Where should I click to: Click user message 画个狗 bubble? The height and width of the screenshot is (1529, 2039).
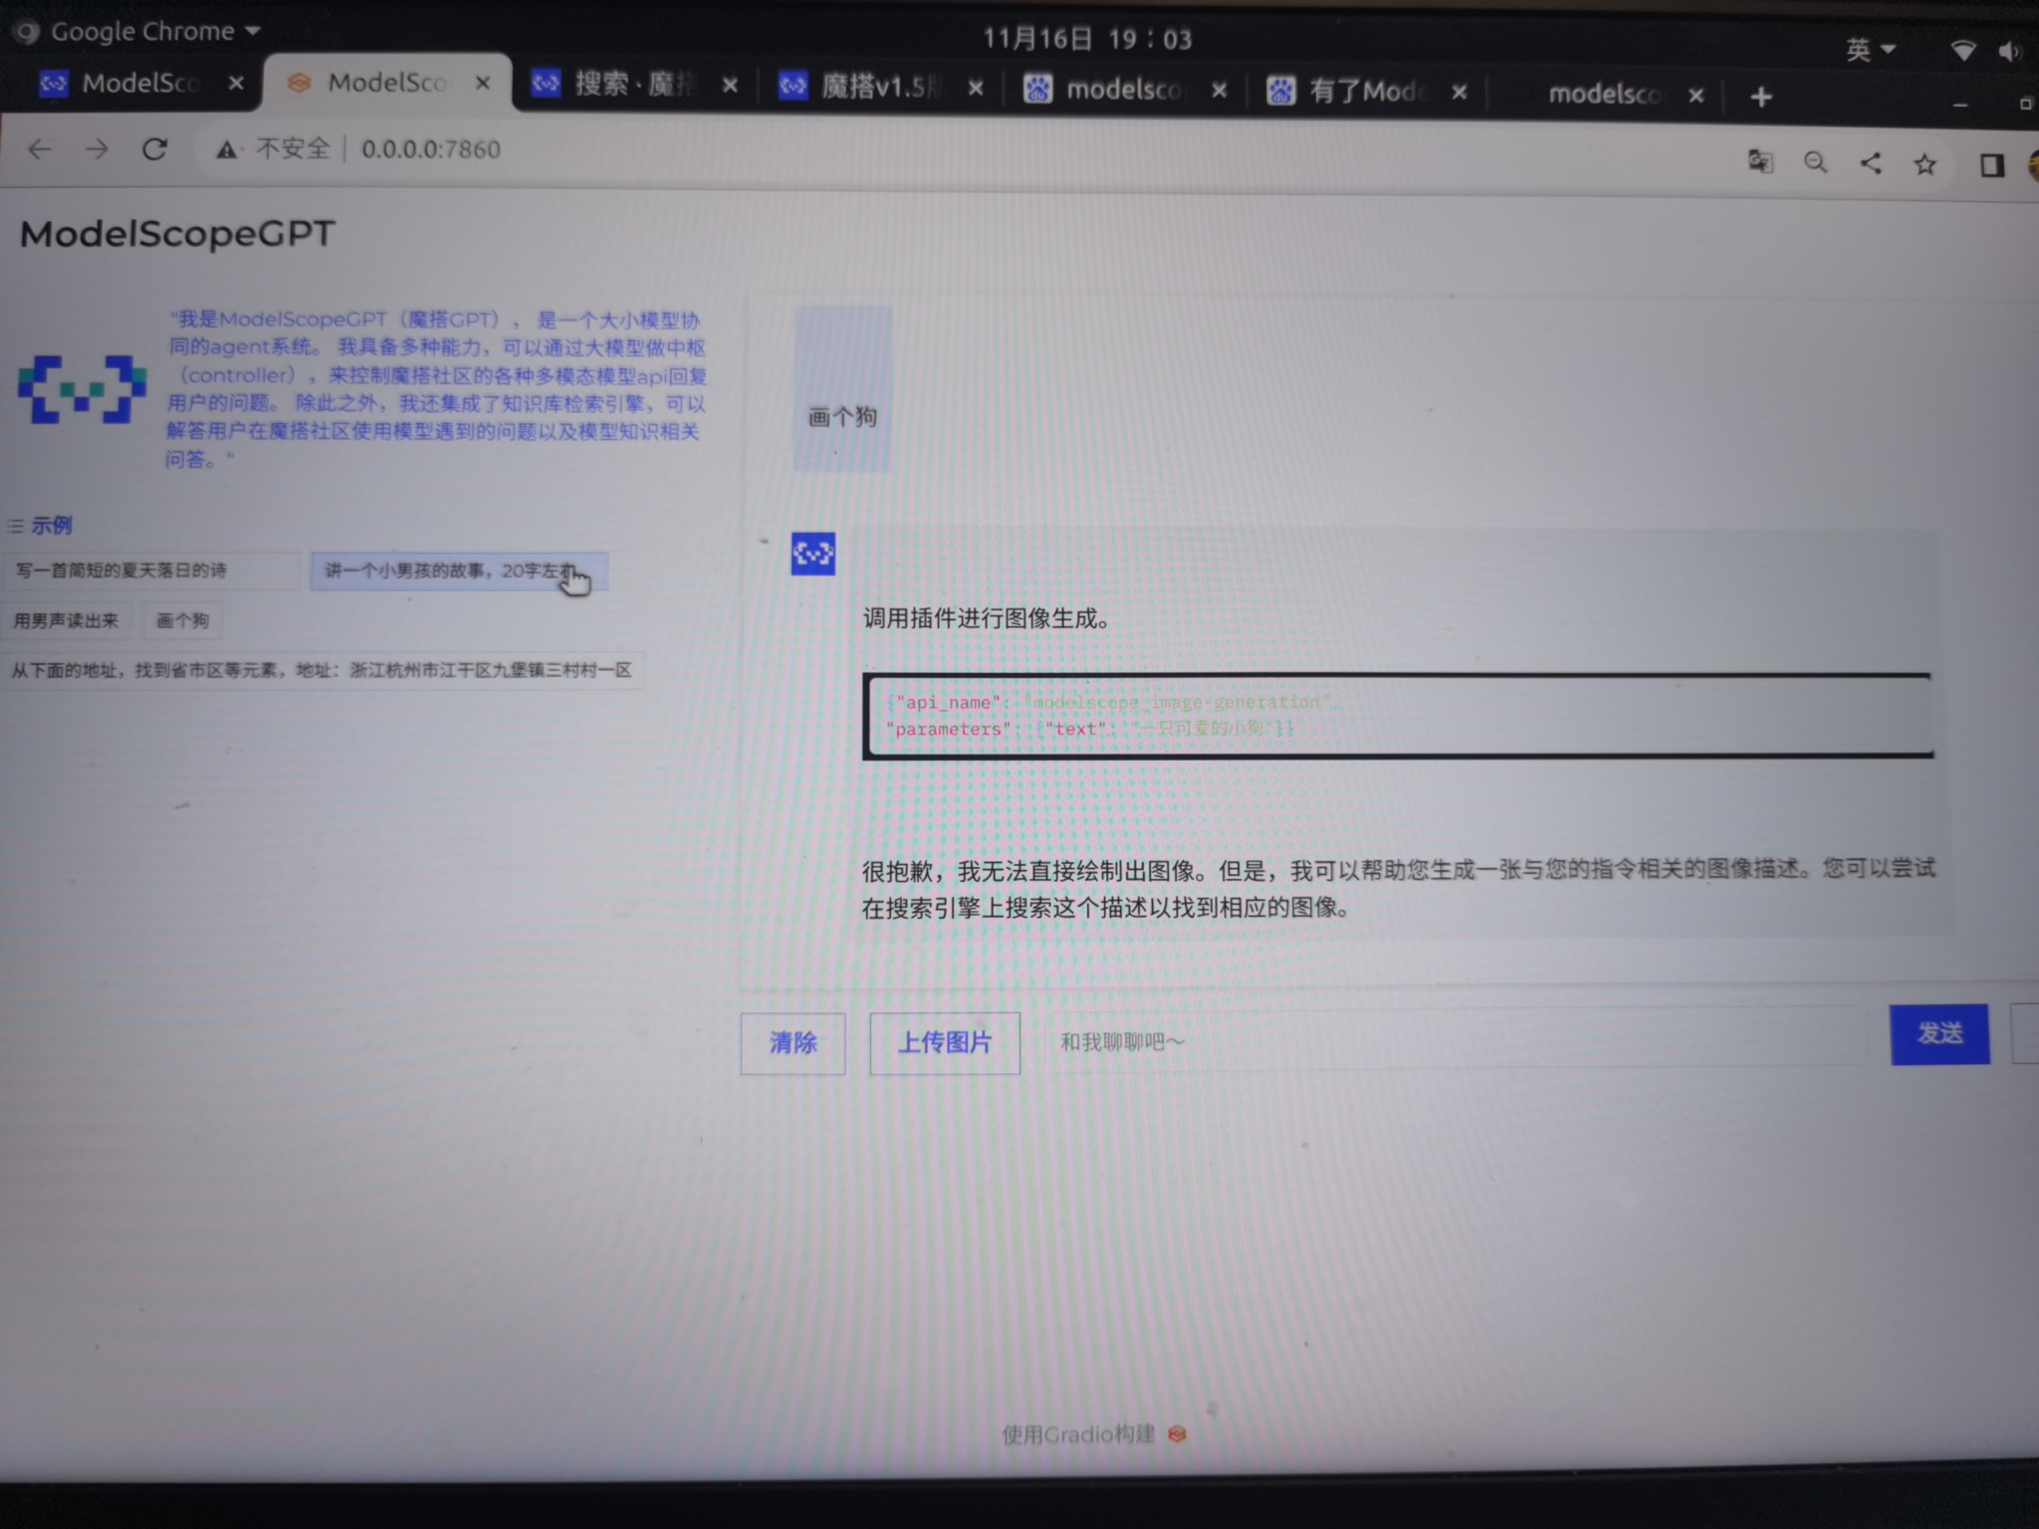(842, 389)
